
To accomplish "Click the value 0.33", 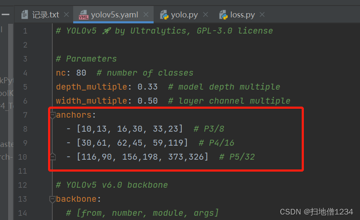I will (x=148, y=87).
